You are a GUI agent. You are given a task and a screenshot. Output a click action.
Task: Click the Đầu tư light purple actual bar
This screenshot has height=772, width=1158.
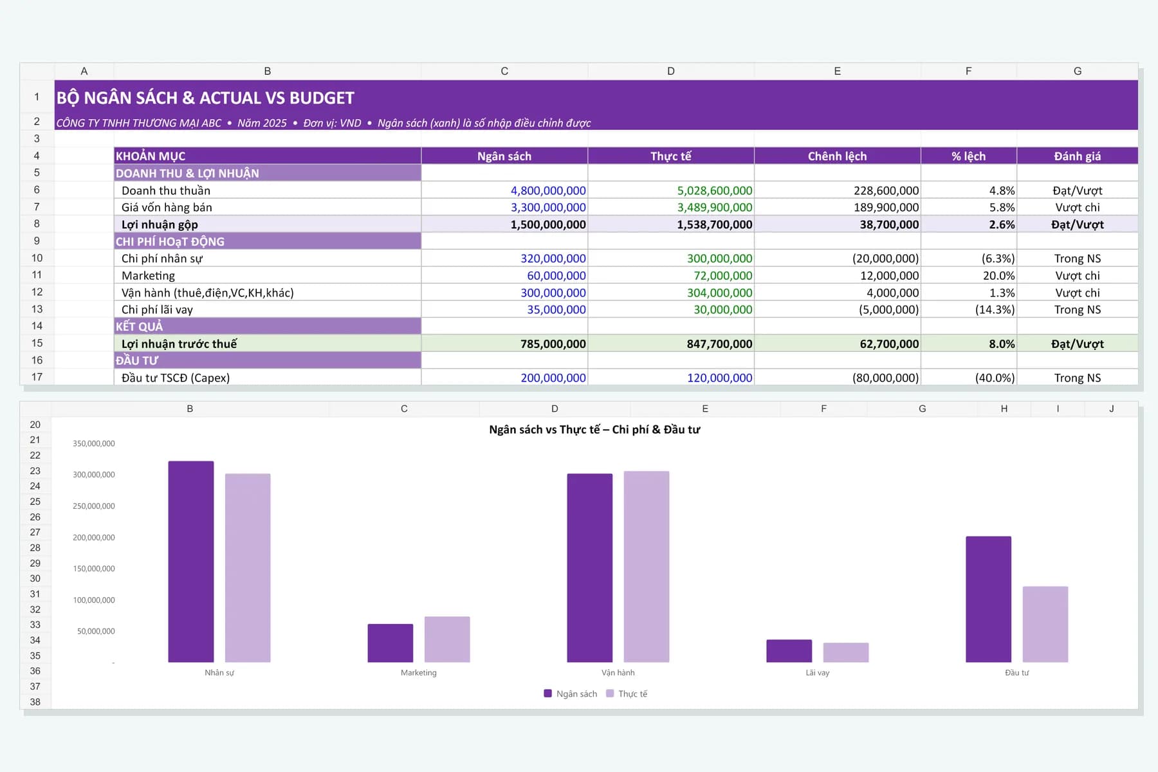coord(1045,625)
